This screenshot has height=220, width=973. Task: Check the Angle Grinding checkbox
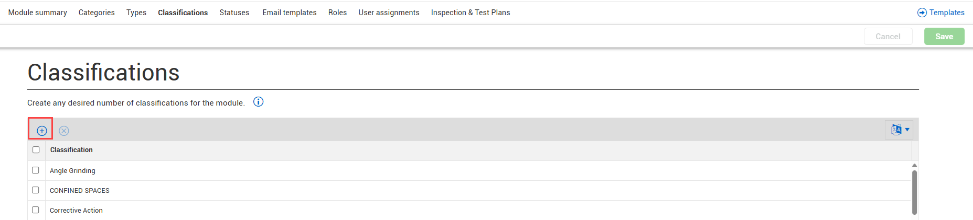tap(36, 170)
